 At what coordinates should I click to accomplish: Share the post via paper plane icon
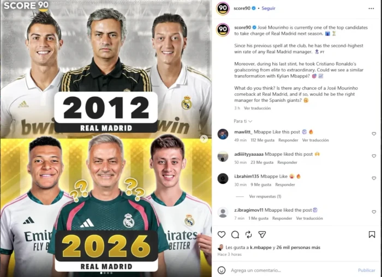(262, 235)
